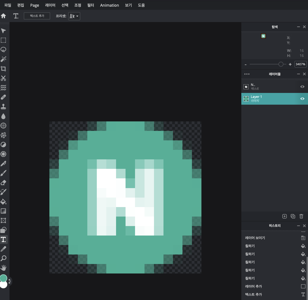The image size is (308, 300).
Task: Open the Animation menu
Action: point(109,5)
